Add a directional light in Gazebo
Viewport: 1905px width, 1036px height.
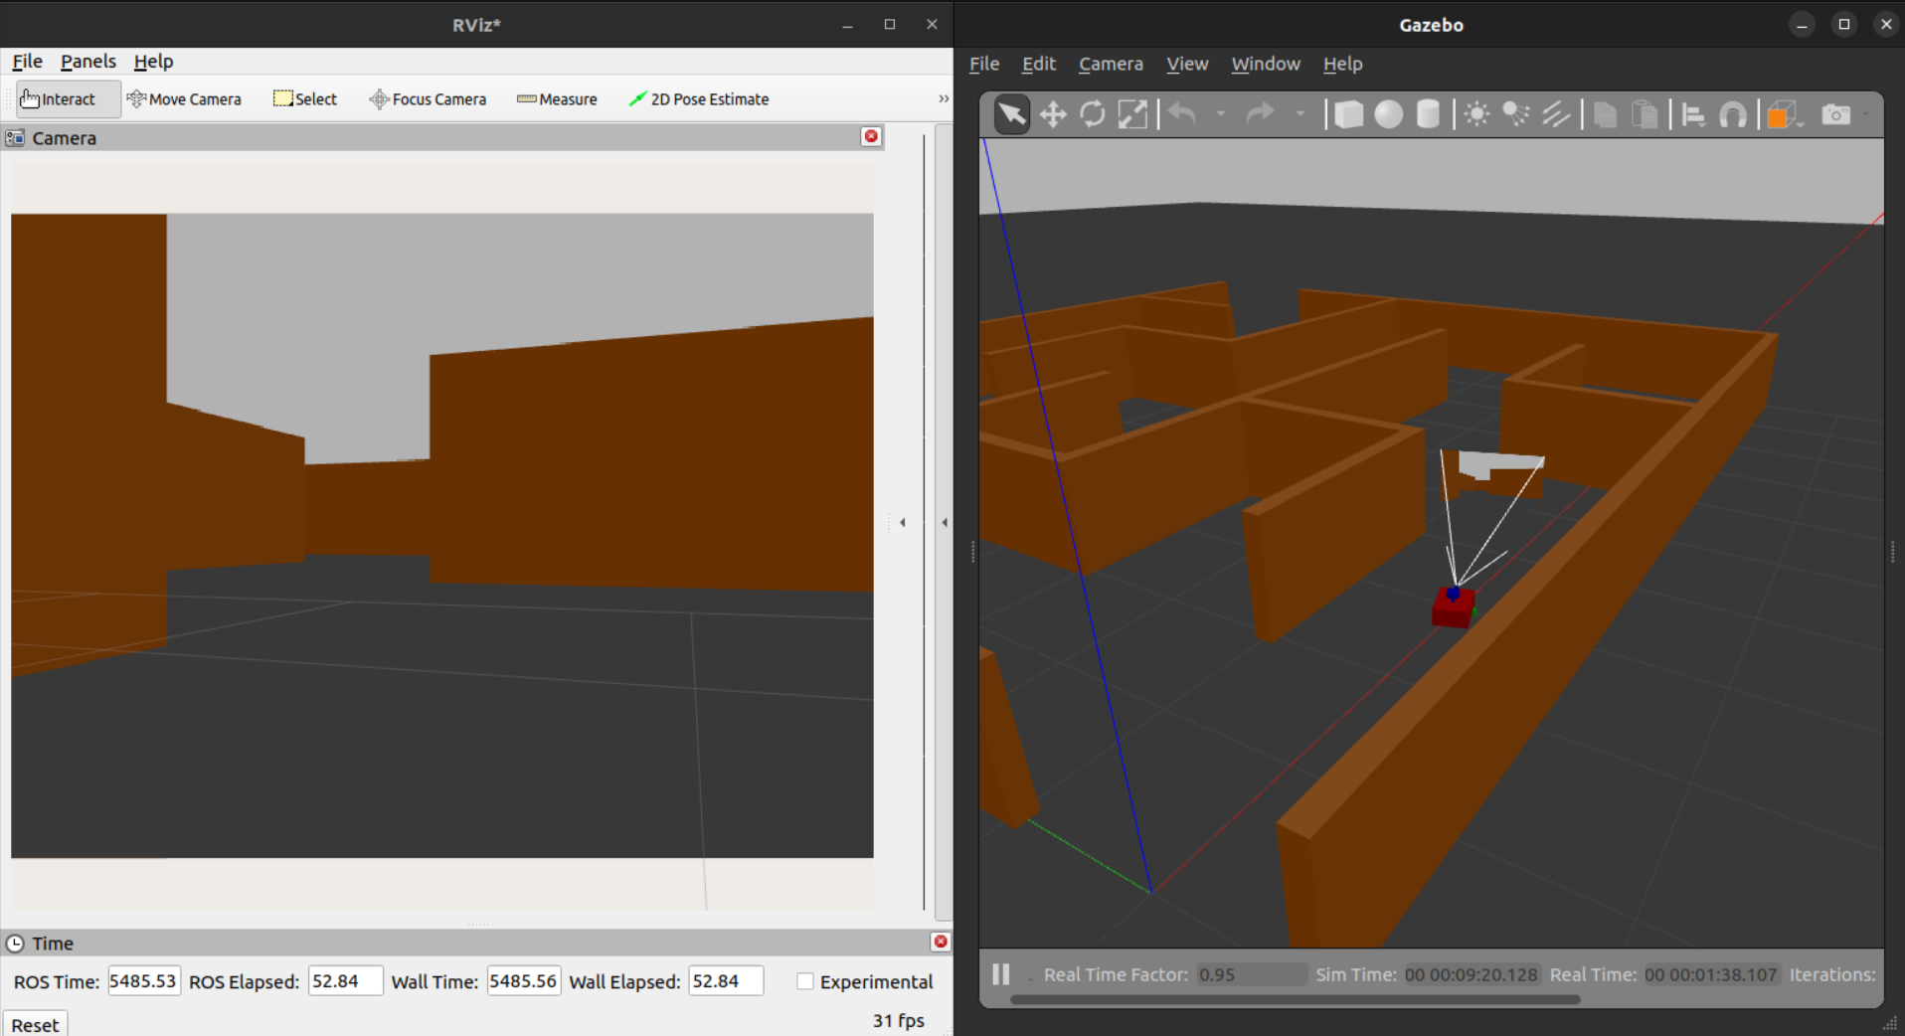click(1556, 114)
